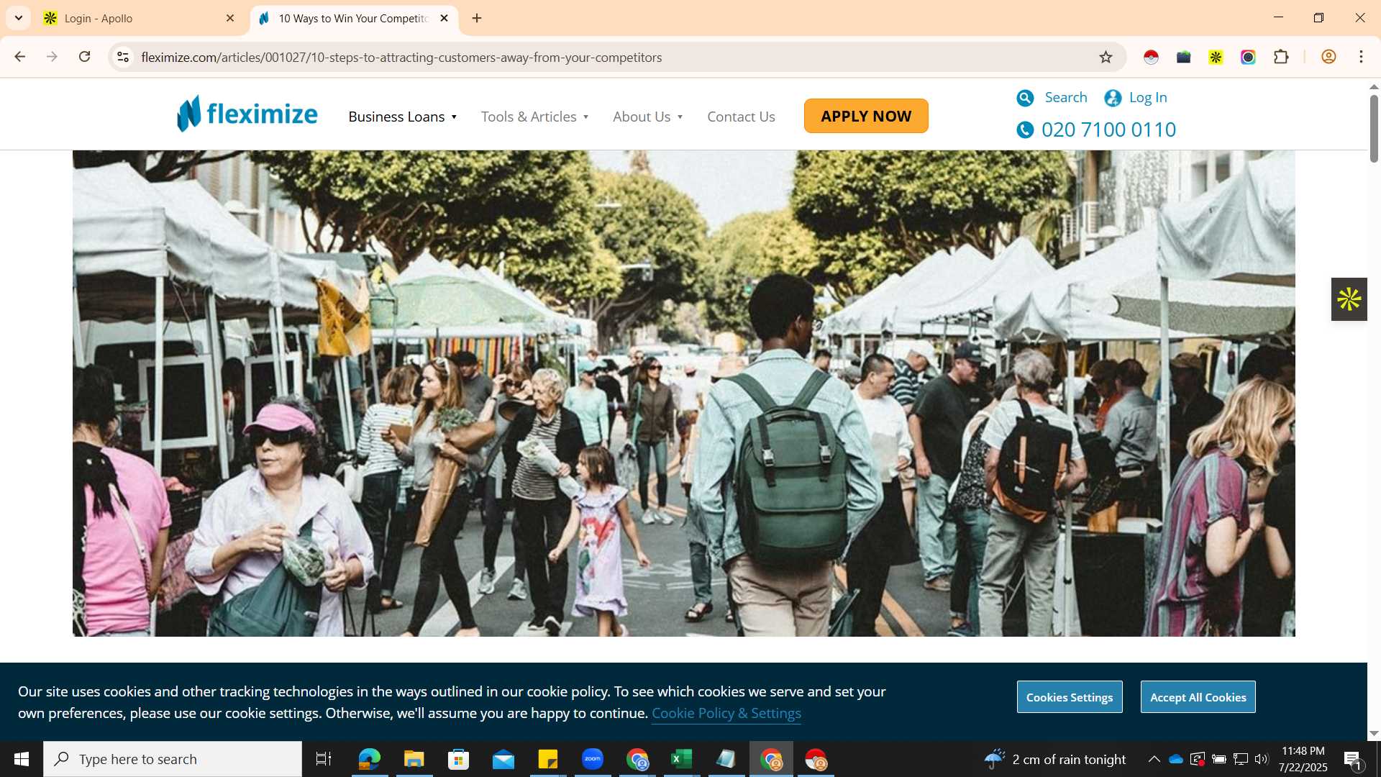Open Microsoft Edge from taskbar
1381x777 pixels.
(x=369, y=759)
